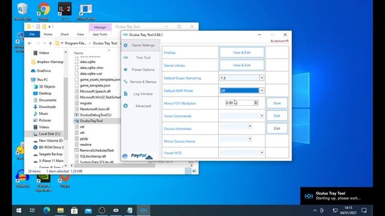This screenshot has height=216, width=385.
Task: Select Local Disk (C:) in navigation pane
Action: [49, 134]
